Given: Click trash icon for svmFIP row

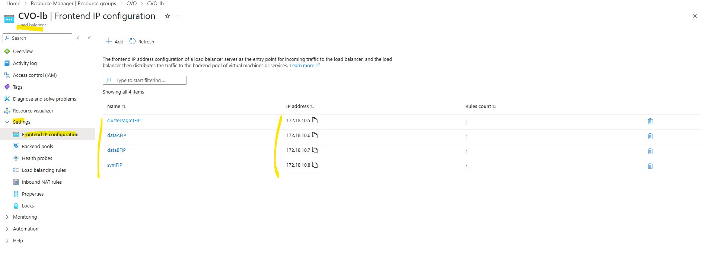Looking at the screenshot, I should pos(650,166).
